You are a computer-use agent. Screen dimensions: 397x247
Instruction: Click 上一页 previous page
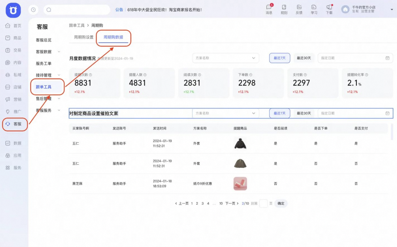(x=182, y=204)
